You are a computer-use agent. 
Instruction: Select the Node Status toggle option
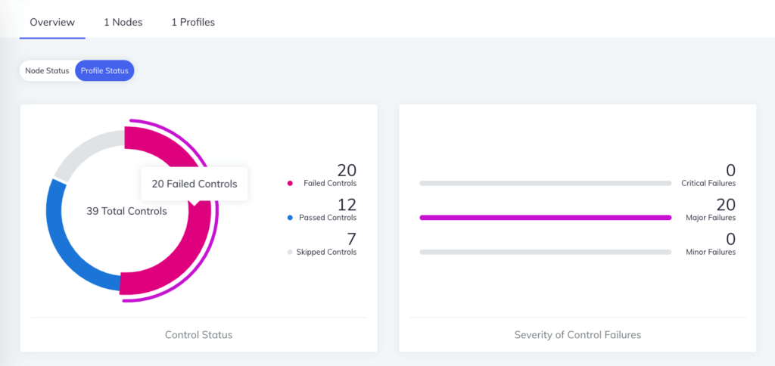coord(47,70)
